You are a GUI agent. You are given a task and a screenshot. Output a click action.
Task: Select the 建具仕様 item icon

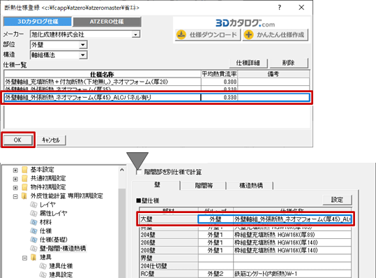(x=43, y=266)
